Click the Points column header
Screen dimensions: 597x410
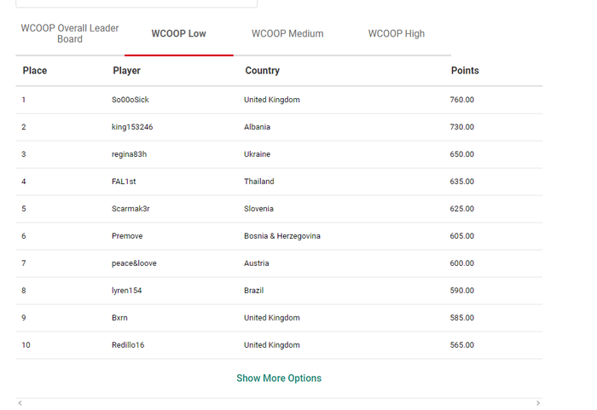[x=465, y=71]
